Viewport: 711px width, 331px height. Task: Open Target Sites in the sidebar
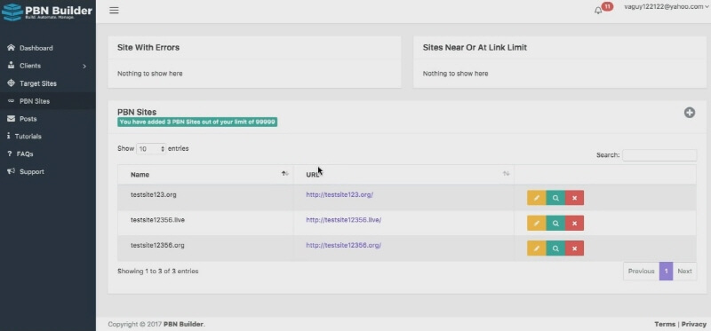click(x=38, y=83)
